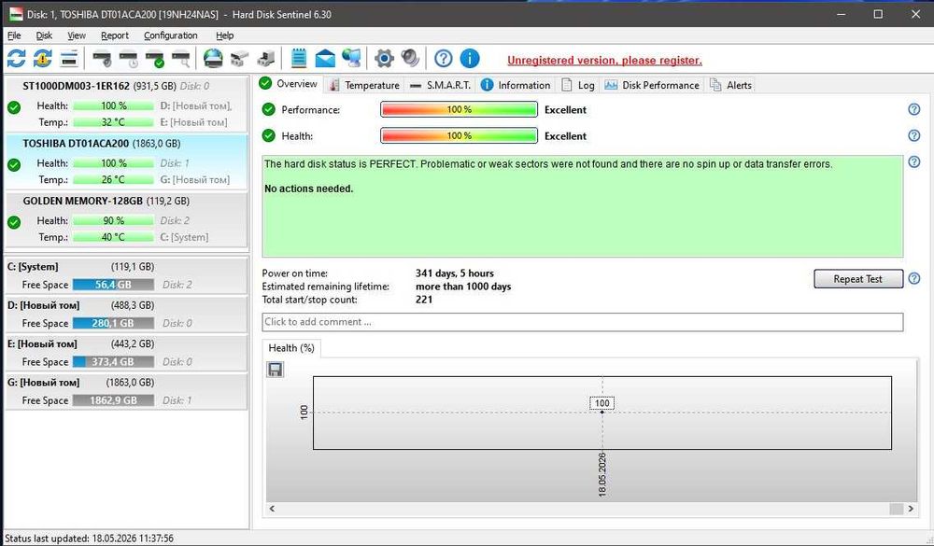Click the blue refresh arrows toolbar icon
934x546 pixels.
[16, 59]
